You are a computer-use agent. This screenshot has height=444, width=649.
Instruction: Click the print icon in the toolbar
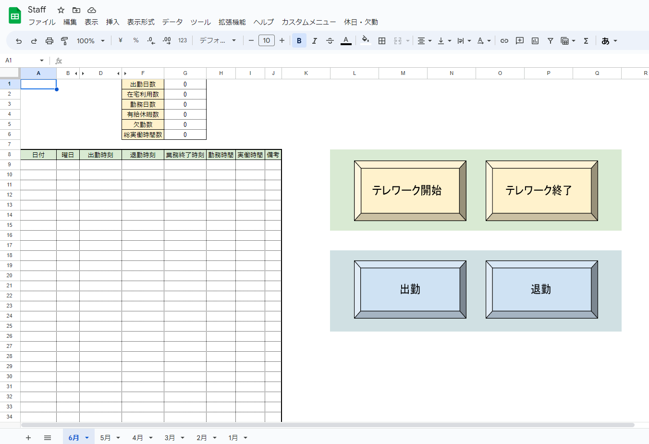coord(49,40)
